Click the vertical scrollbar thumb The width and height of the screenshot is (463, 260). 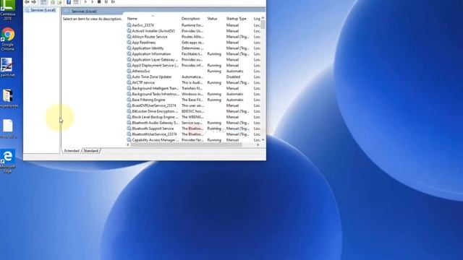(x=263, y=25)
